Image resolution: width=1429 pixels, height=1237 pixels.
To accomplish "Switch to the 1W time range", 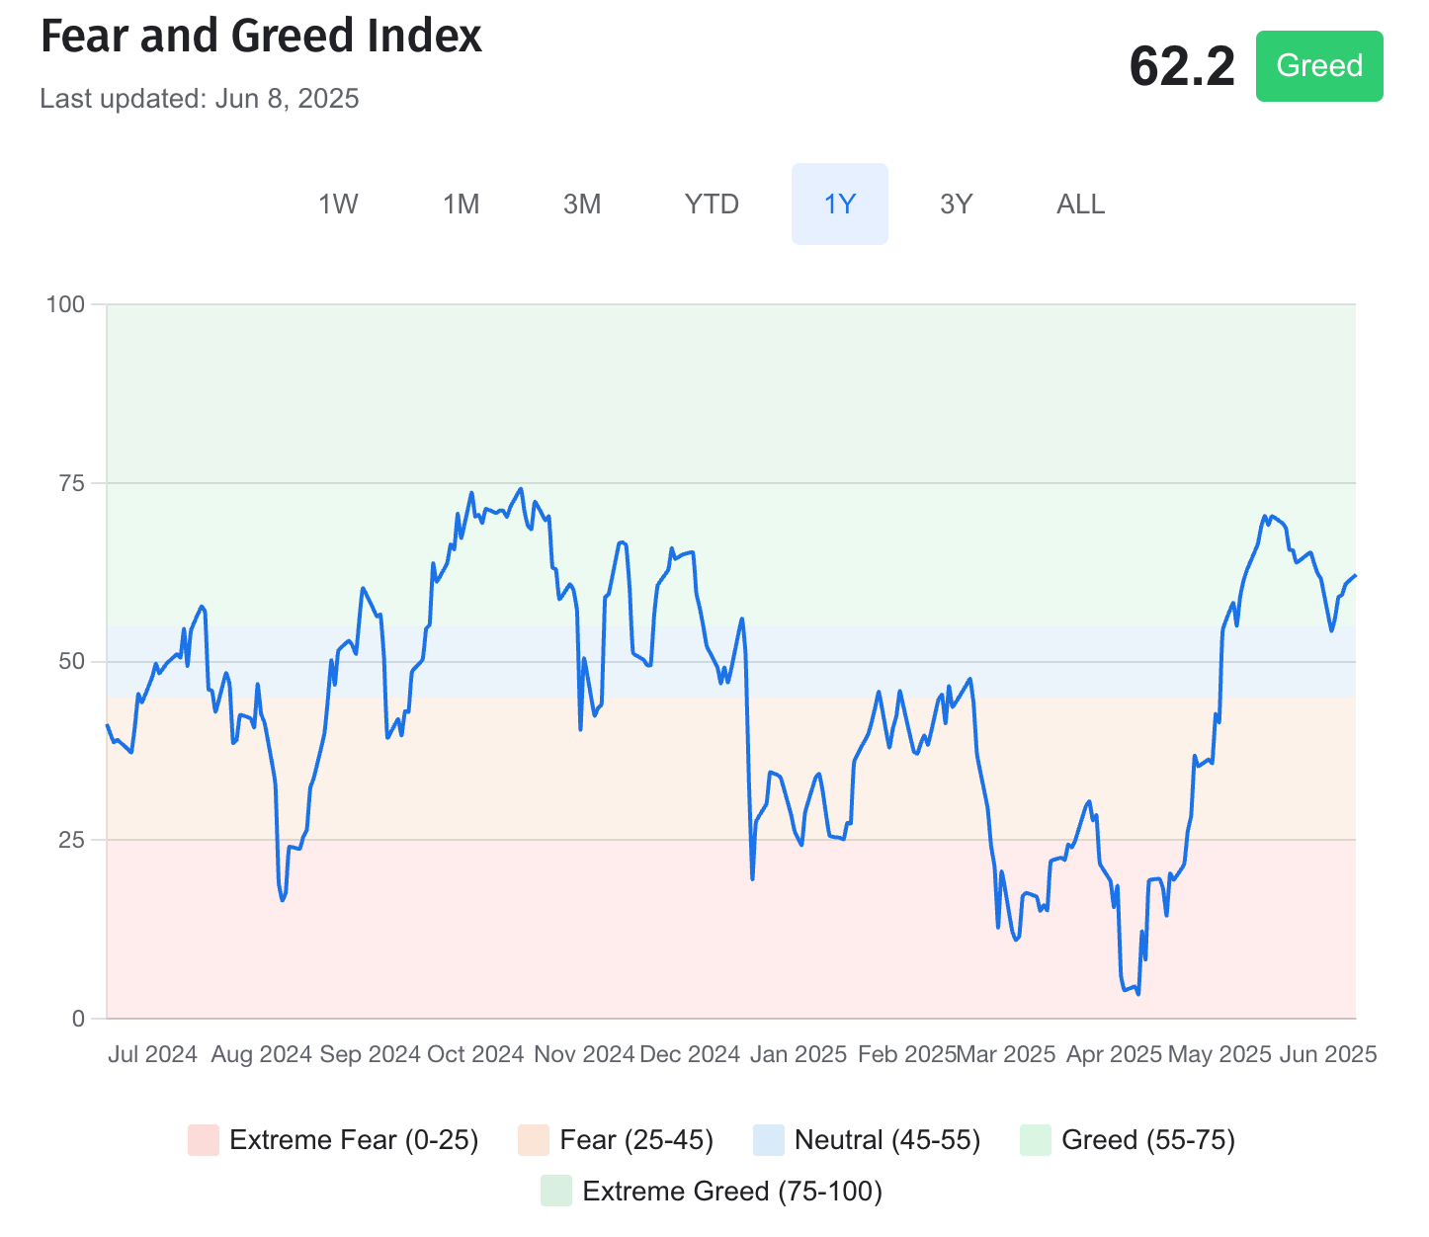I will (338, 204).
